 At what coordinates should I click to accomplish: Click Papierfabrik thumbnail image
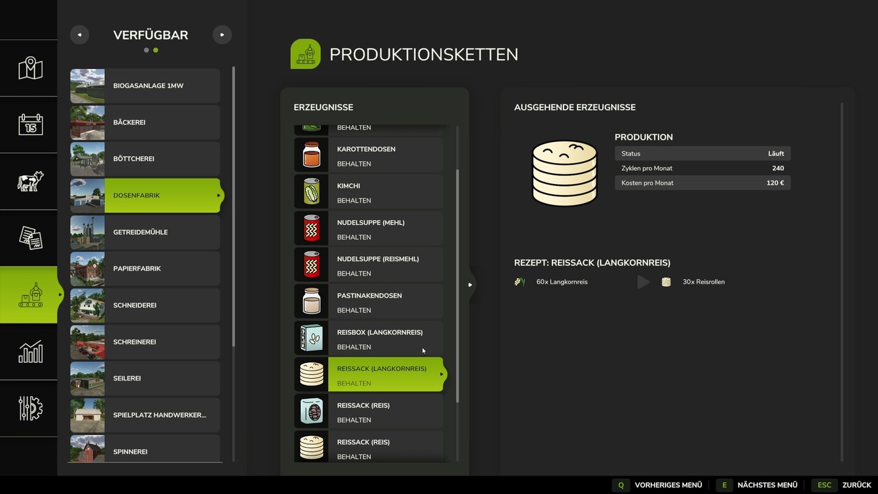(x=87, y=269)
